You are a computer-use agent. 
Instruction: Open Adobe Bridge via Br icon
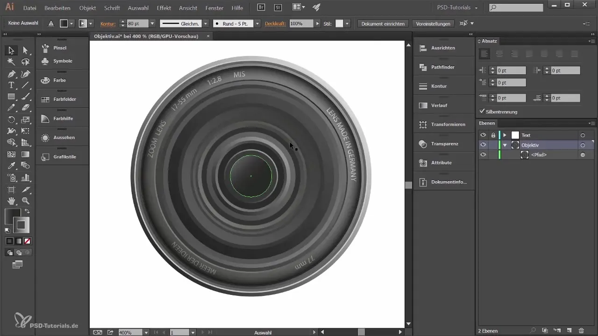[262, 7]
